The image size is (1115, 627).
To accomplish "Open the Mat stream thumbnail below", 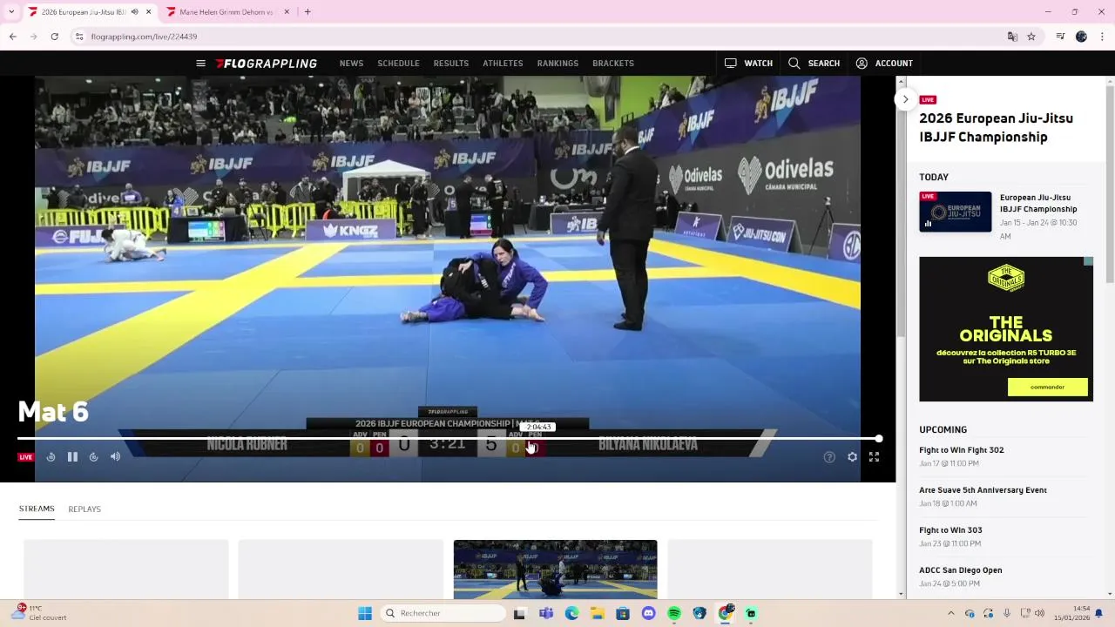I will (x=555, y=570).
